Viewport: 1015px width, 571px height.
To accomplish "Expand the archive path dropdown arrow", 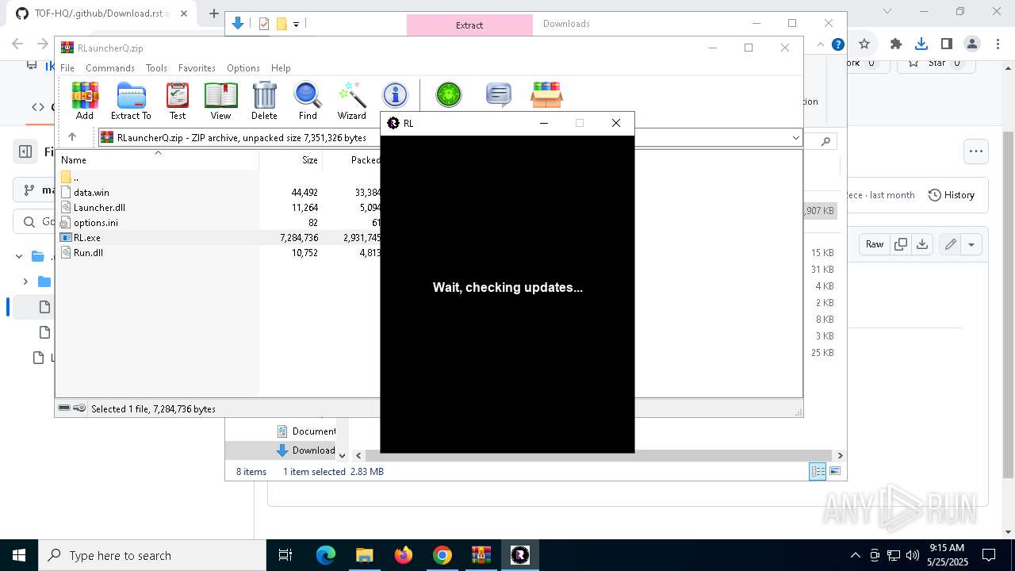I will coord(795,138).
